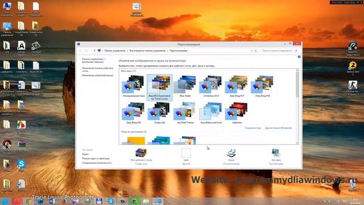
Task: Click the help question mark icon
Action: click(299, 57)
